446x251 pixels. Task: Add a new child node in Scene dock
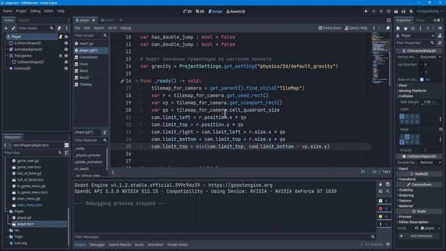click(x=6, y=28)
